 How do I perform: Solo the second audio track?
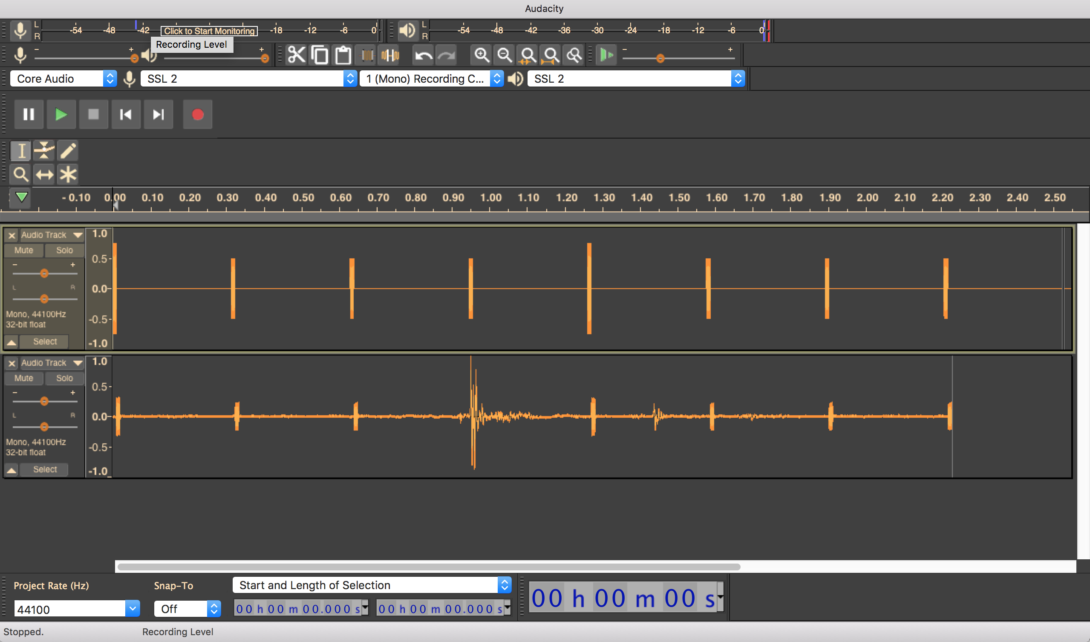coord(64,378)
